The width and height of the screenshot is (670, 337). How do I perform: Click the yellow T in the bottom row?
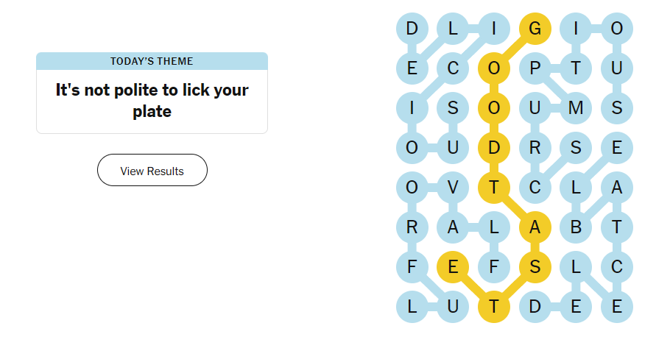[x=494, y=307]
